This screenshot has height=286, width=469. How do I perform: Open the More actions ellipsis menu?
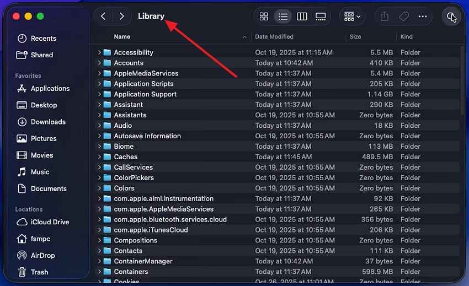click(x=423, y=17)
